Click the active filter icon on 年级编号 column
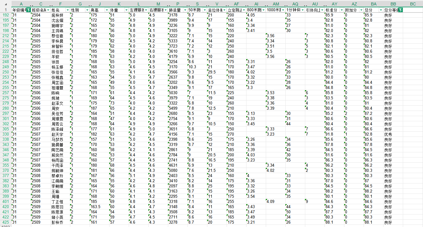 28,10
